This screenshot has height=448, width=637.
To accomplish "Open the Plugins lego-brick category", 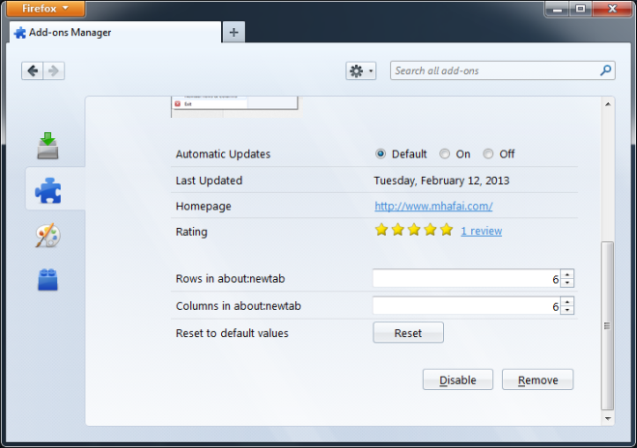I will click(x=48, y=280).
